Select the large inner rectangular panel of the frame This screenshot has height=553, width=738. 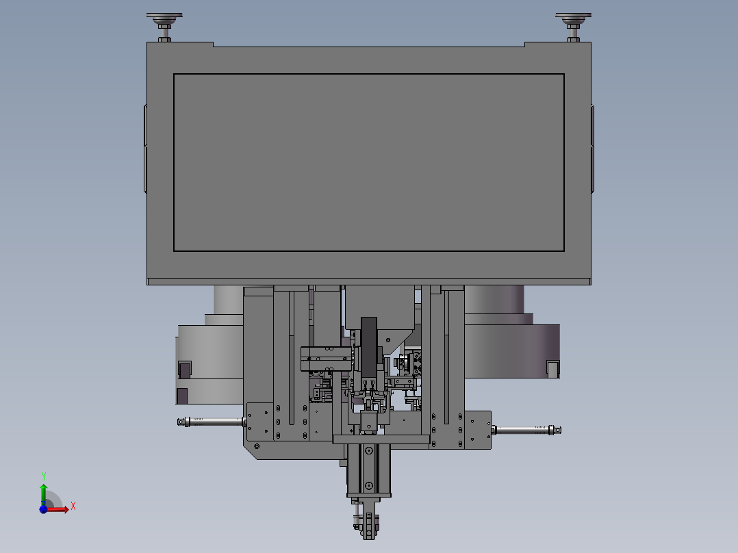pyautogui.click(x=368, y=162)
